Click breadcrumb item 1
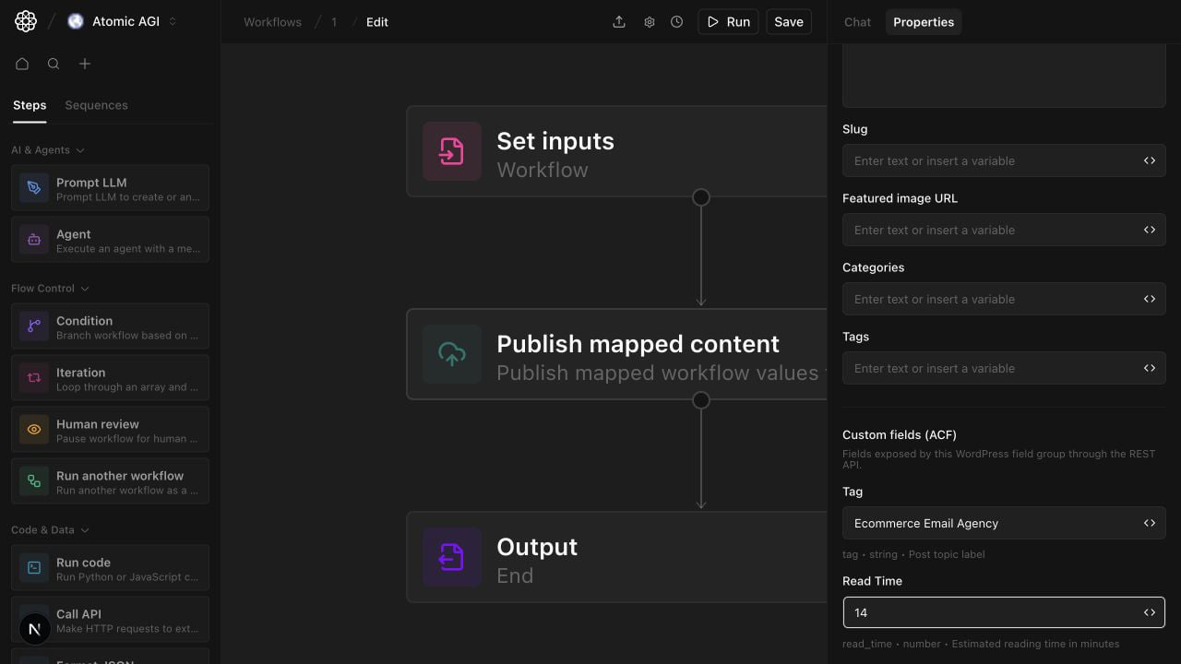 point(334,22)
